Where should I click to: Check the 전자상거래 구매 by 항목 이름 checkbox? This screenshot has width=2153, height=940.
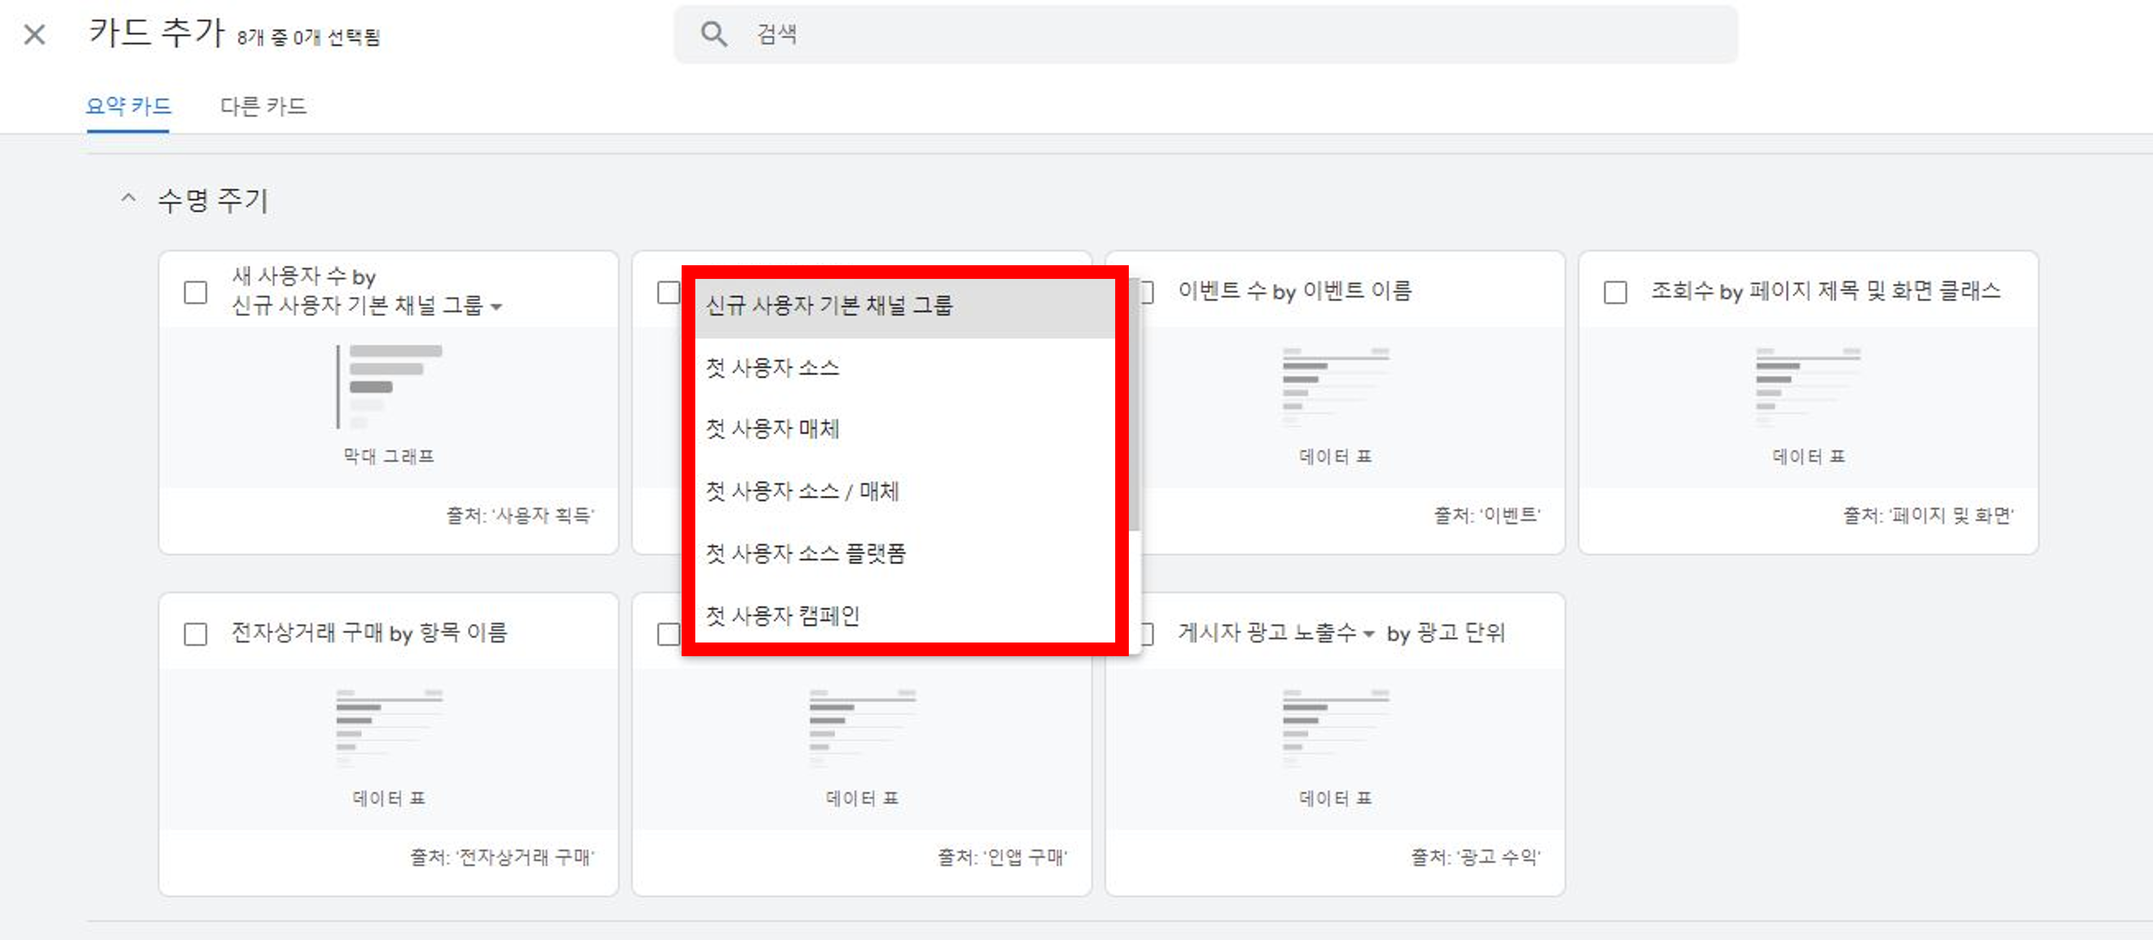(196, 634)
